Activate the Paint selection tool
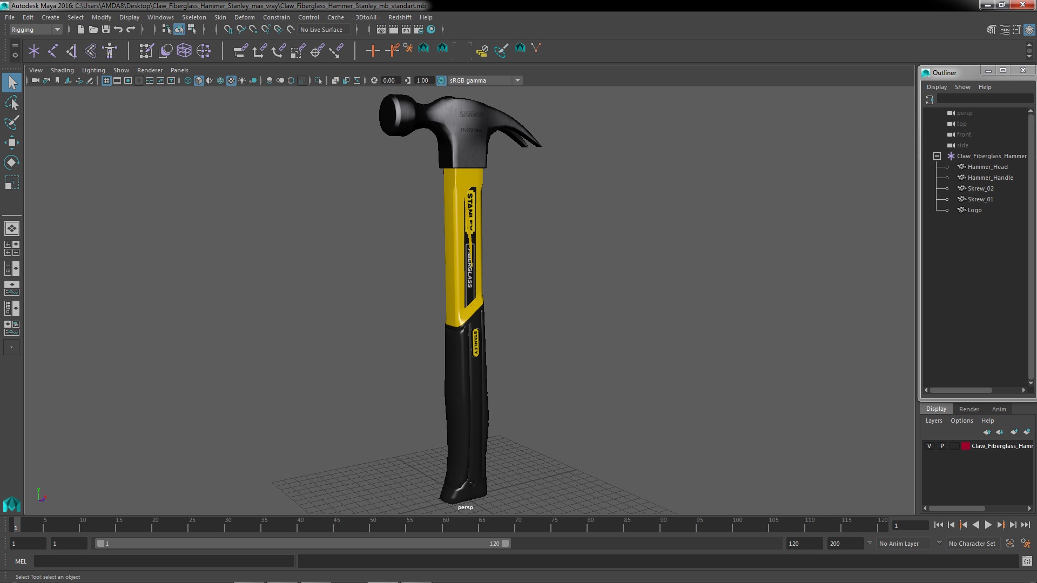 [12, 123]
